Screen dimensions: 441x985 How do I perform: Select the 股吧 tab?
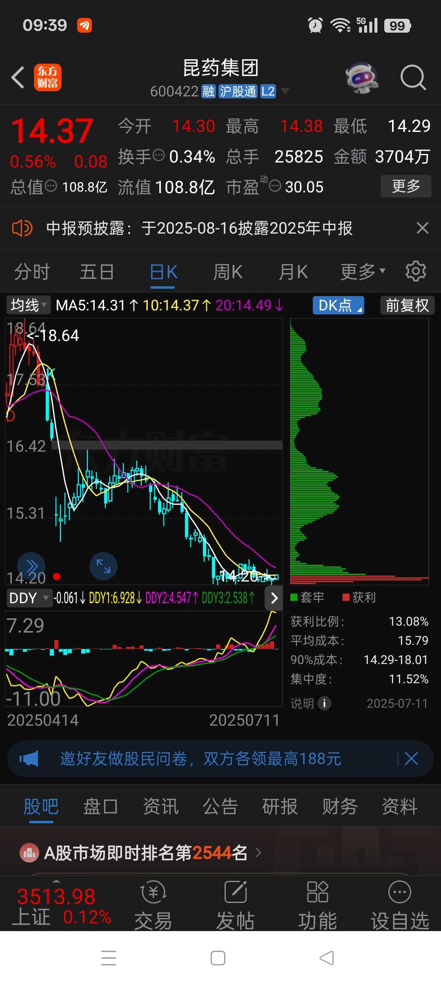coord(41,807)
